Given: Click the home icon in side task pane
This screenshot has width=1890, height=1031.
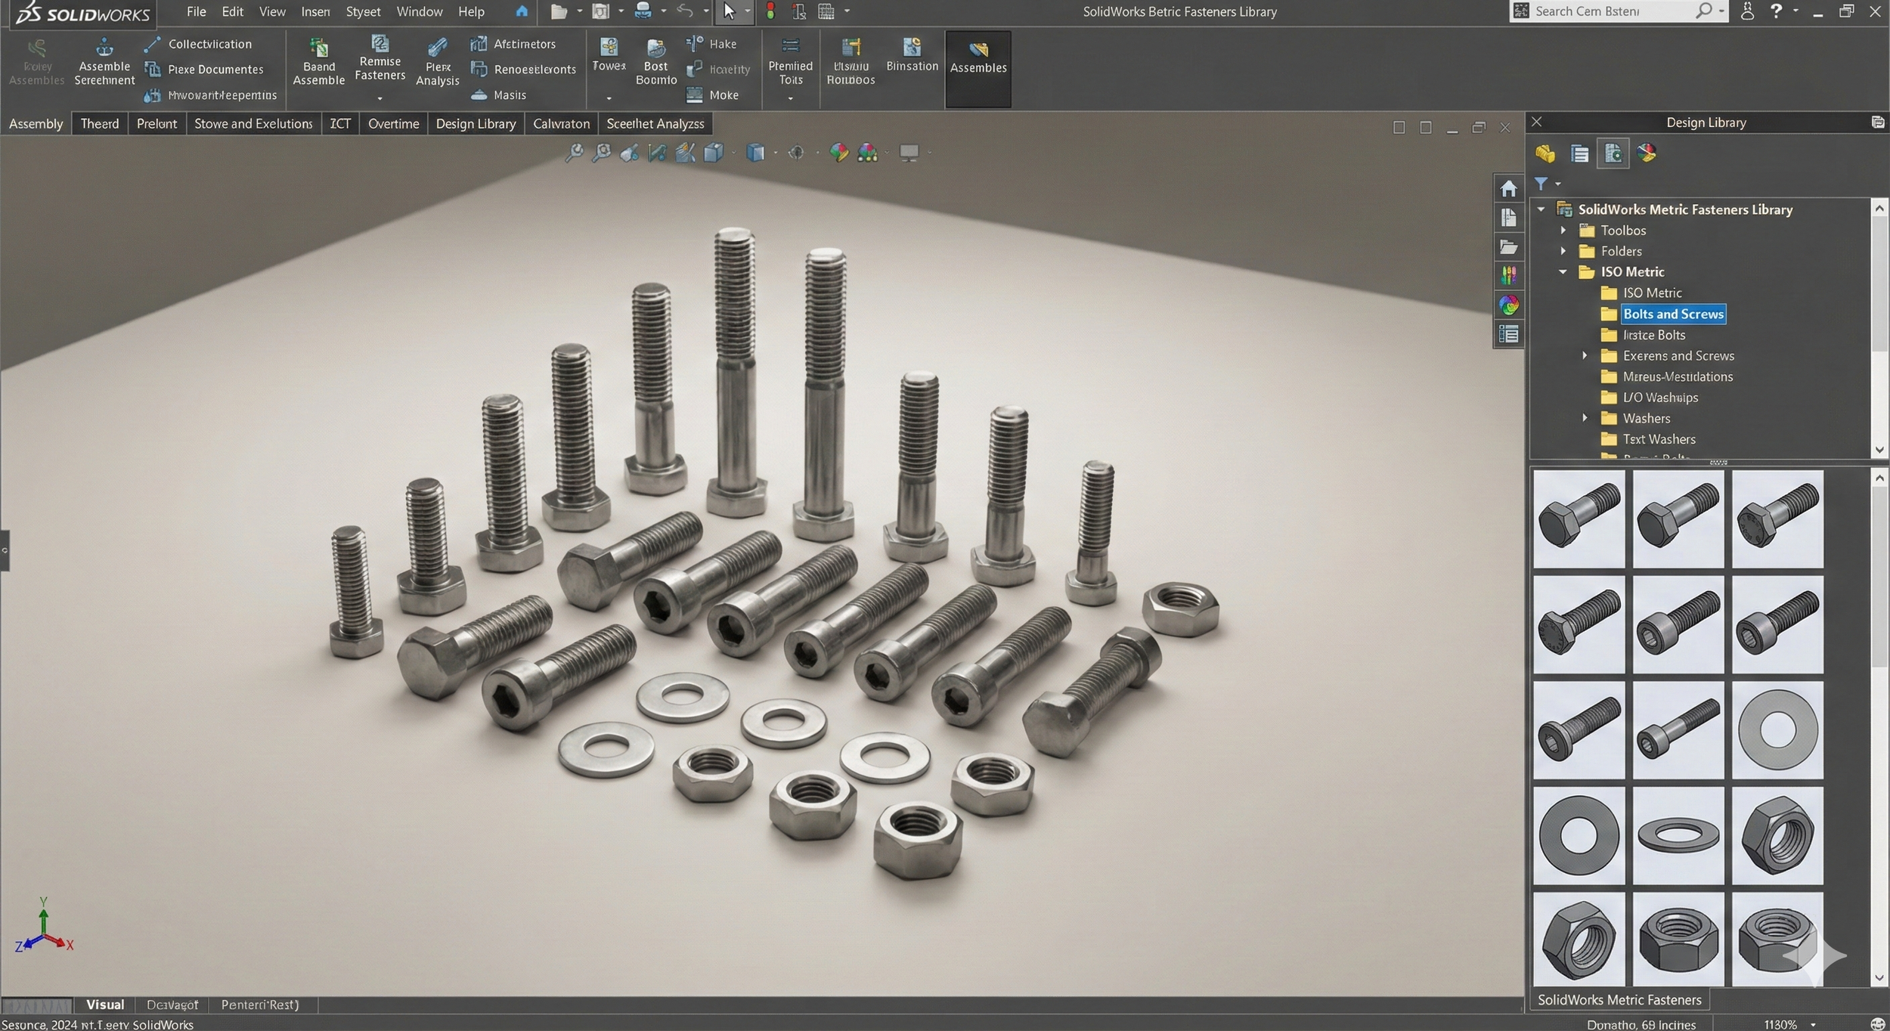Looking at the screenshot, I should [x=1508, y=189].
